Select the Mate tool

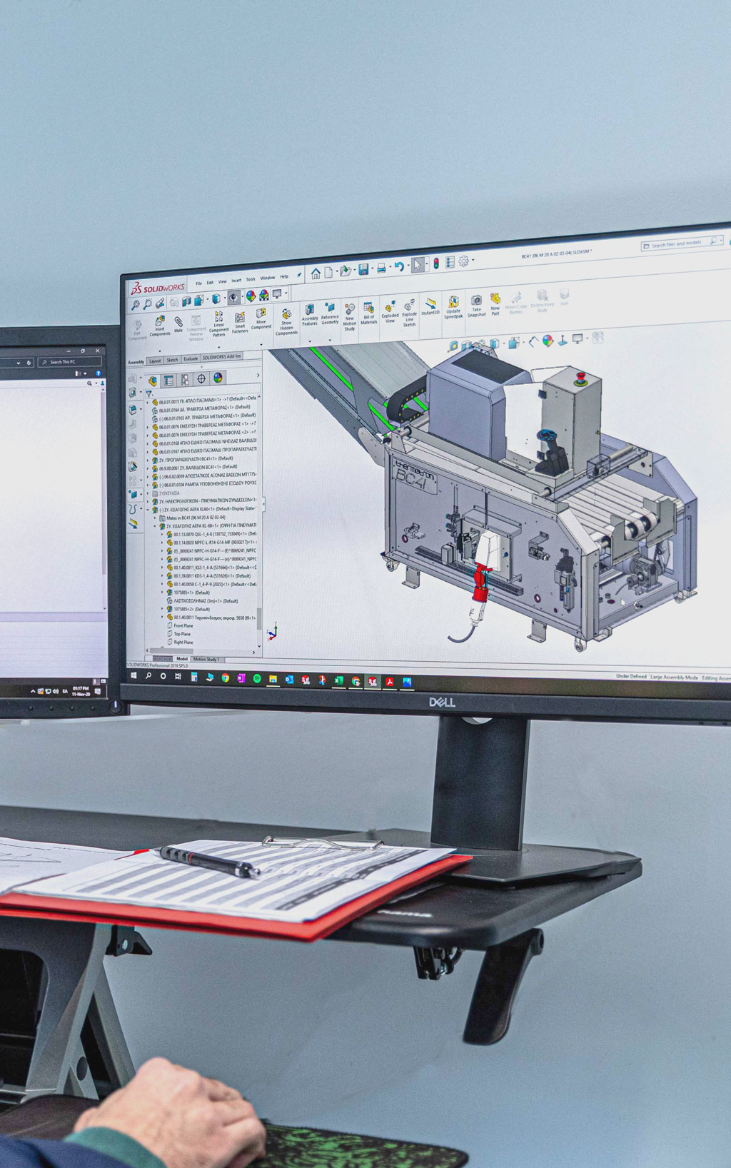tap(178, 323)
